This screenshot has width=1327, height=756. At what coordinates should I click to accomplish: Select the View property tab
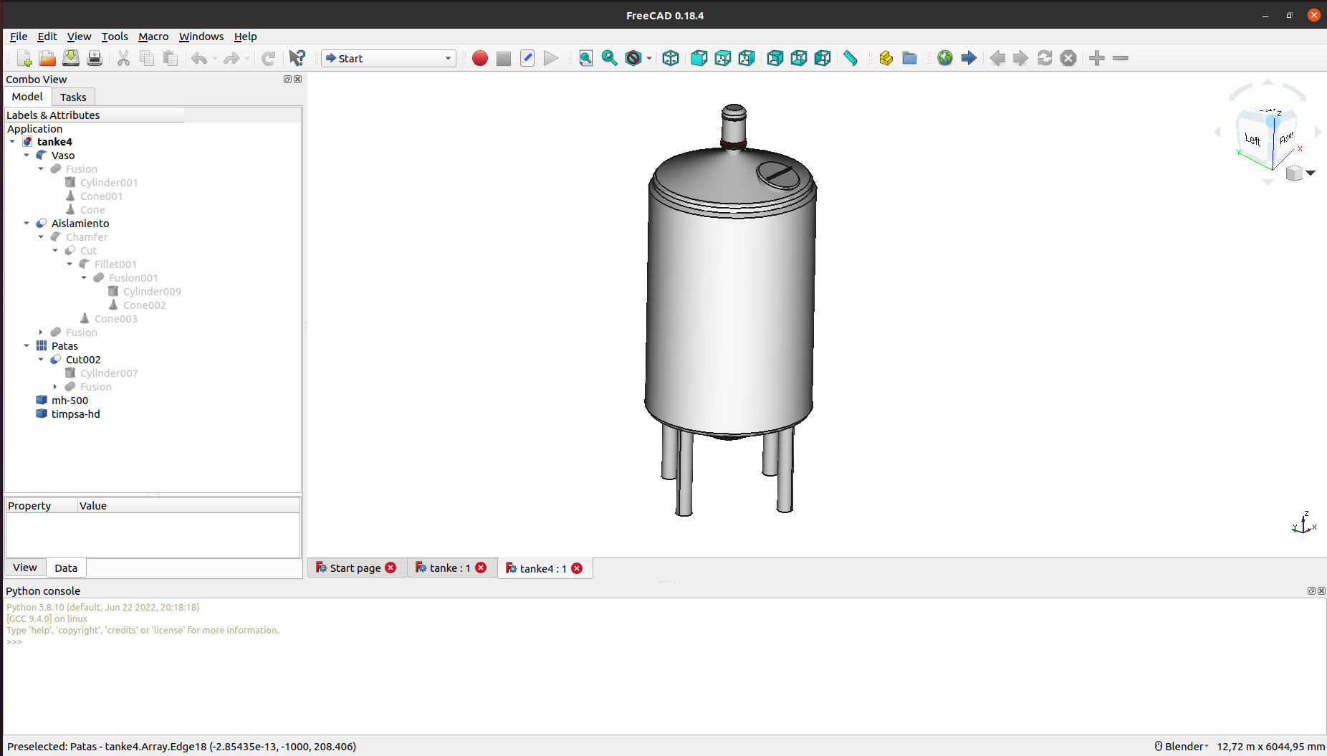point(25,568)
